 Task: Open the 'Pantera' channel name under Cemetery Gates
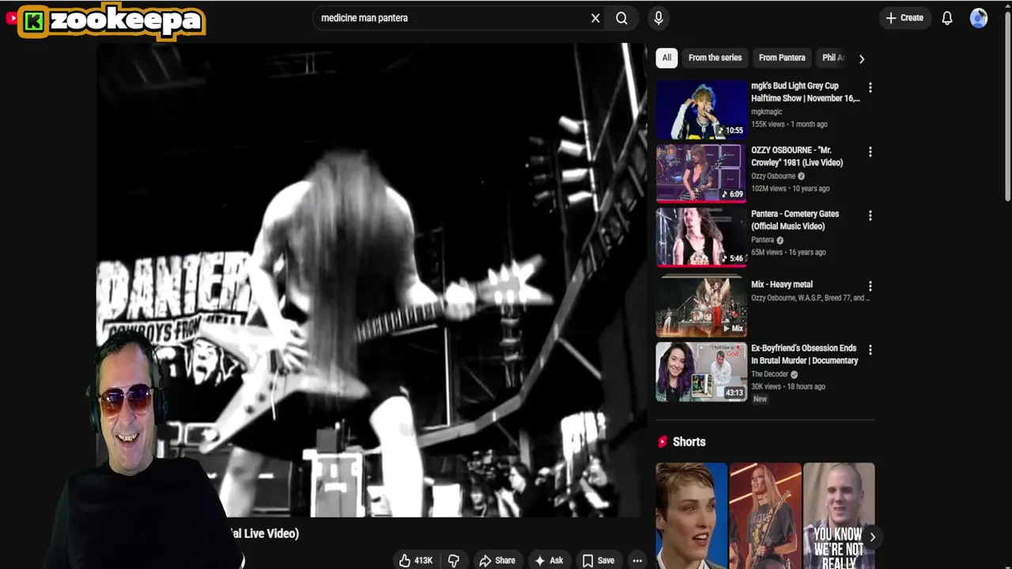(762, 240)
